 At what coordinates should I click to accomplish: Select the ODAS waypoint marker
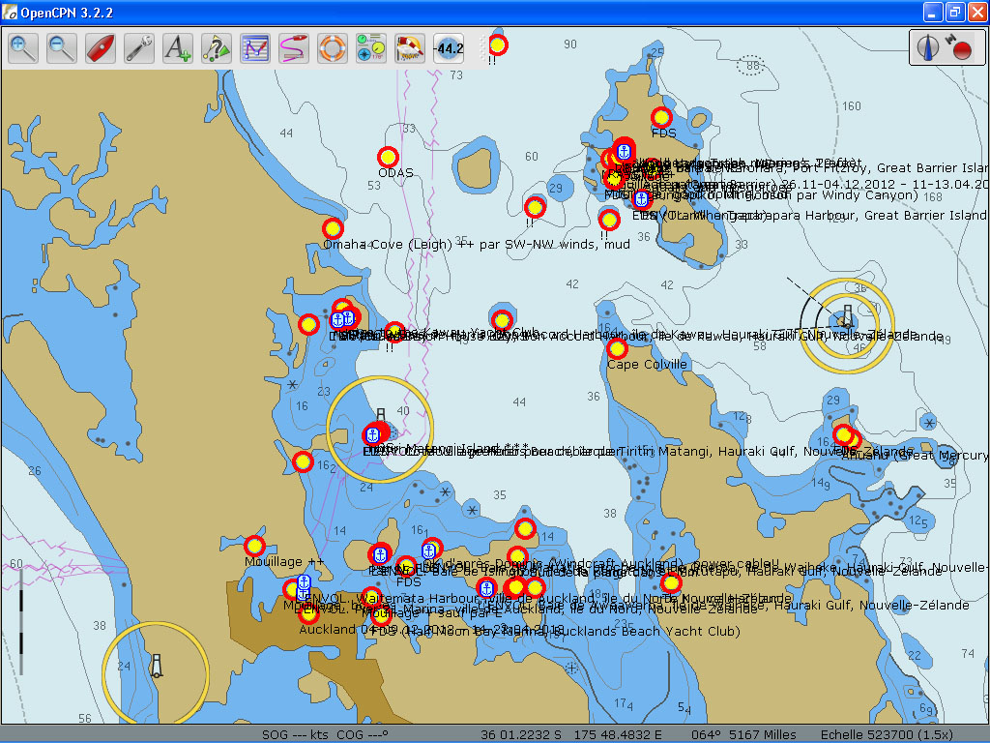coord(388,157)
